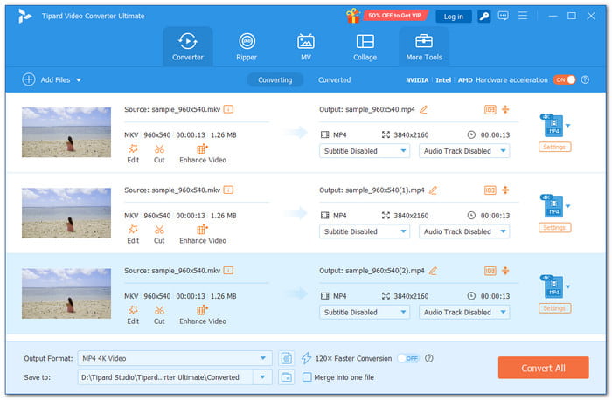
Task: Edit ID3 metadata for sample_960x540(1).mp4
Action: point(490,190)
